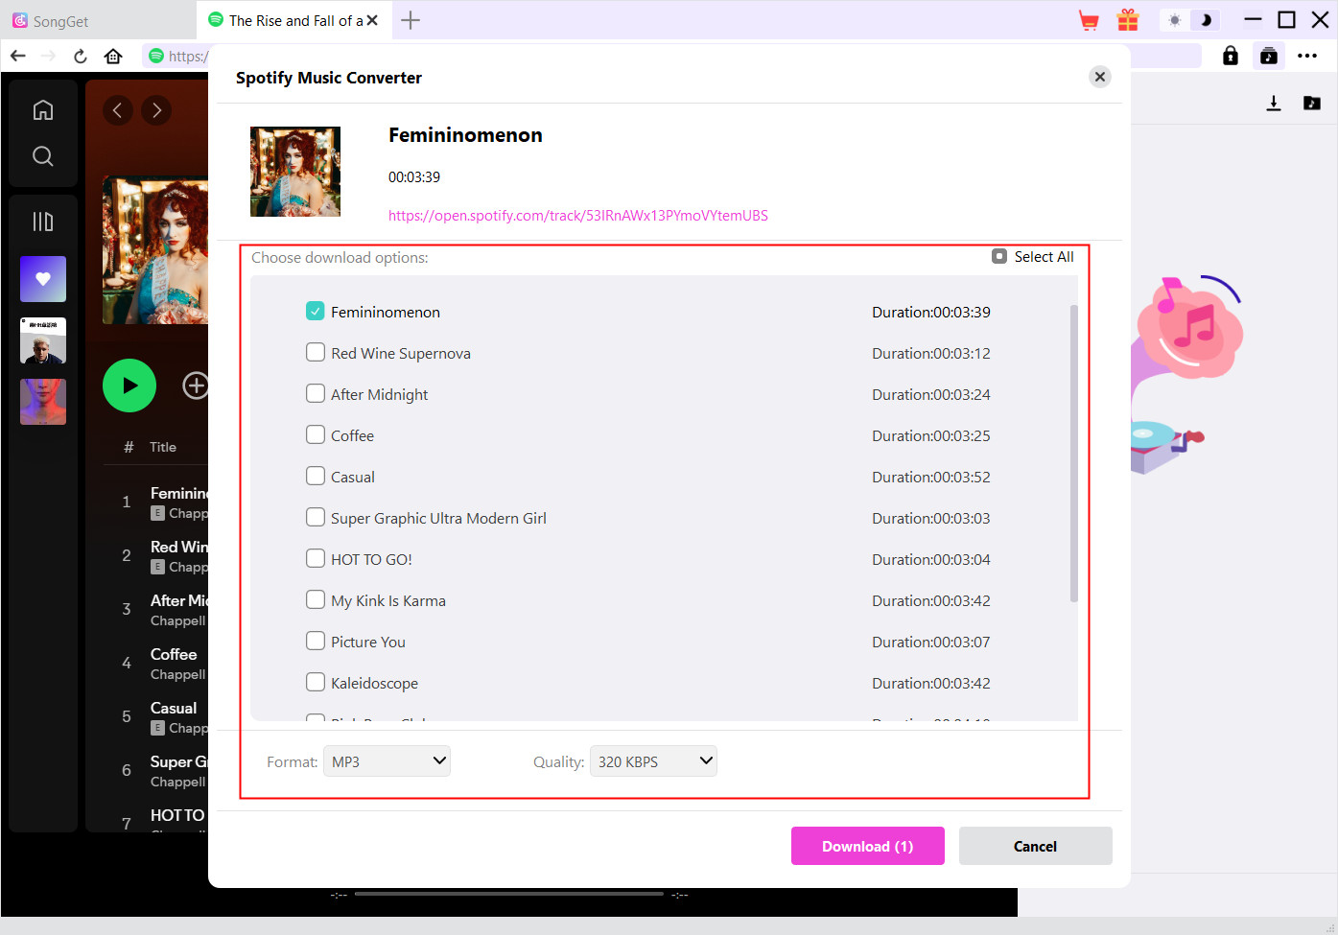Image resolution: width=1338 pixels, height=935 pixels.
Task: Go back with browser back arrow
Action: click(x=18, y=56)
